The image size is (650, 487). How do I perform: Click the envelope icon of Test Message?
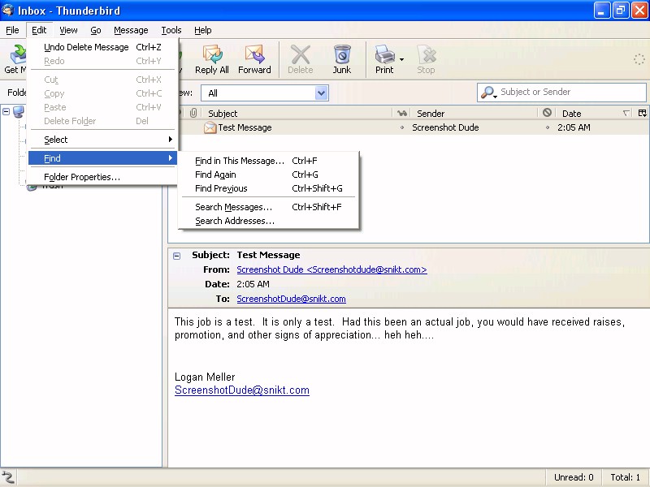tap(210, 127)
